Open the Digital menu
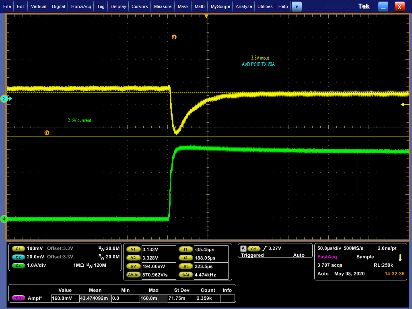The width and height of the screenshot is (412, 309). (x=58, y=6)
